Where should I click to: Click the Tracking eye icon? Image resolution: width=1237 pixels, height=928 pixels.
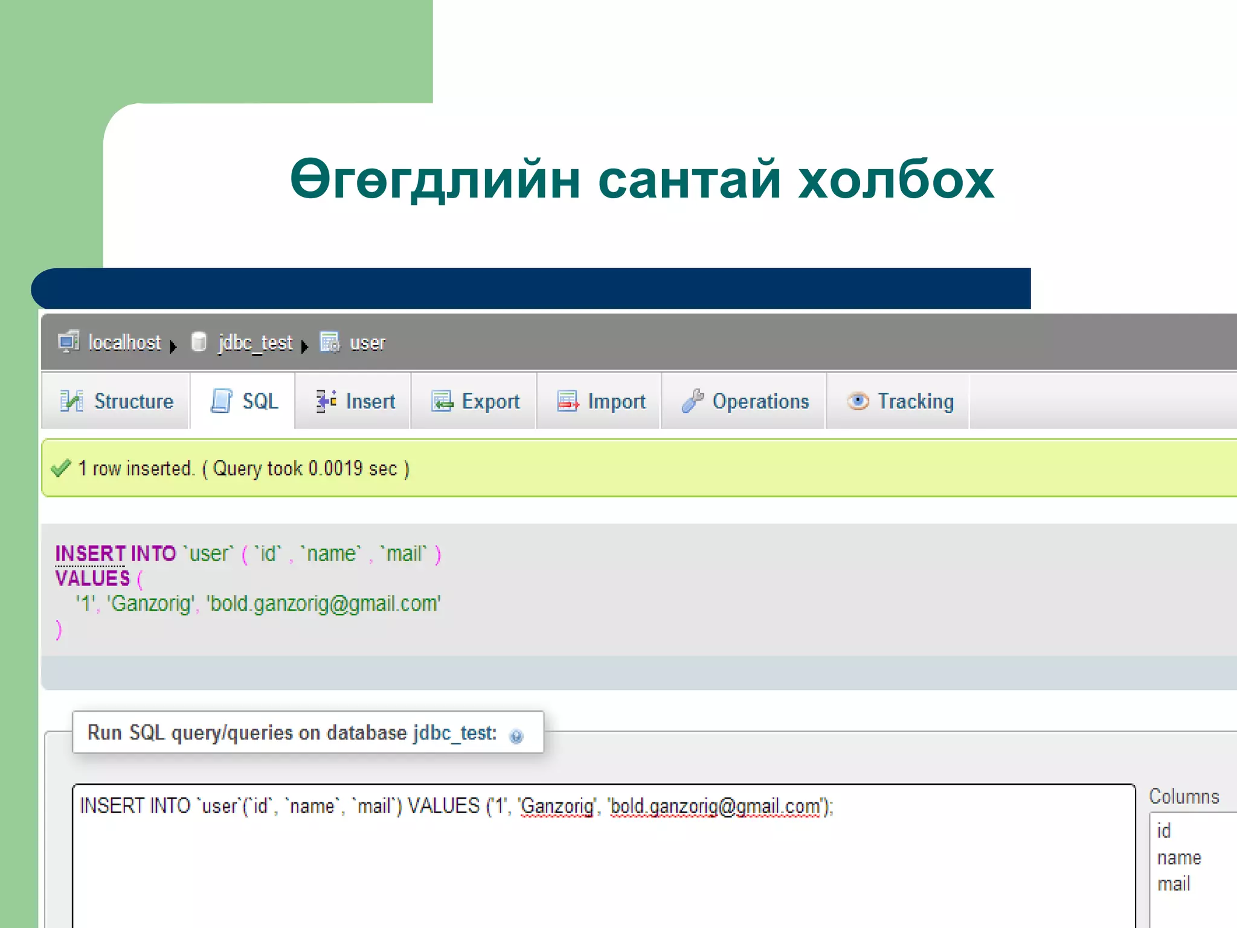[858, 401]
